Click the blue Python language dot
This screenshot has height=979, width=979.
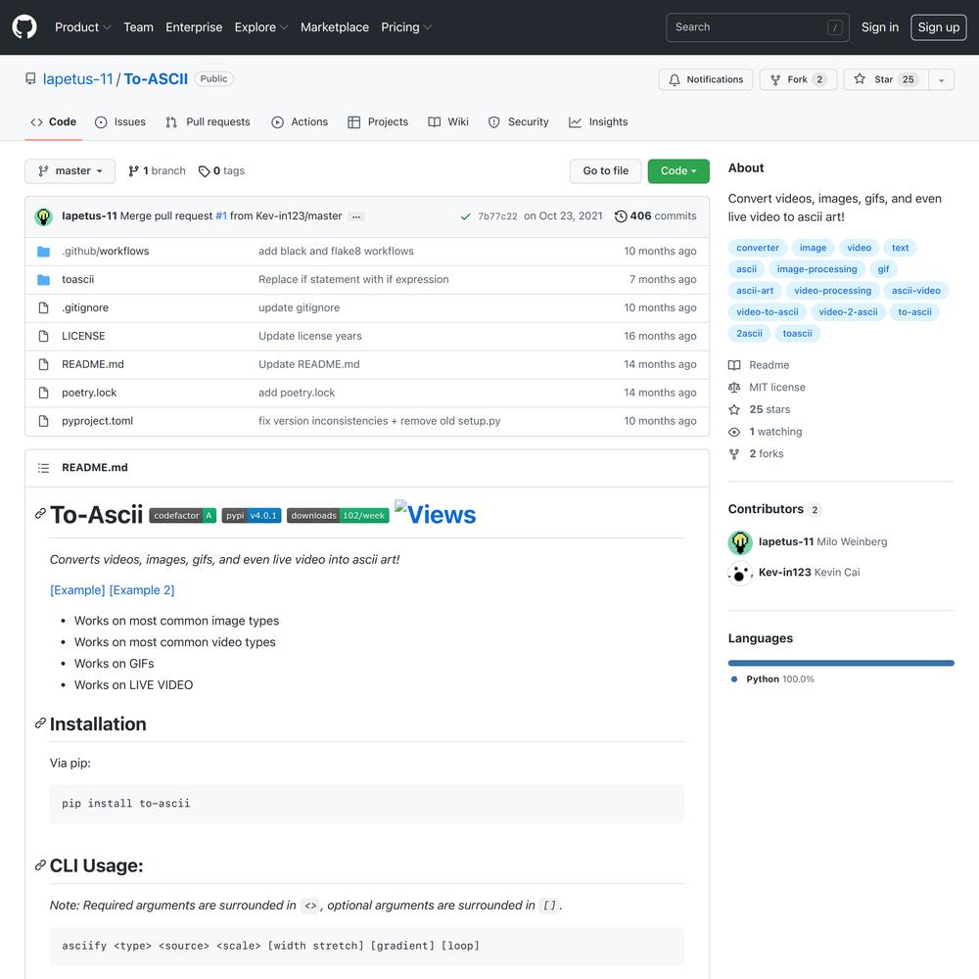click(x=734, y=679)
